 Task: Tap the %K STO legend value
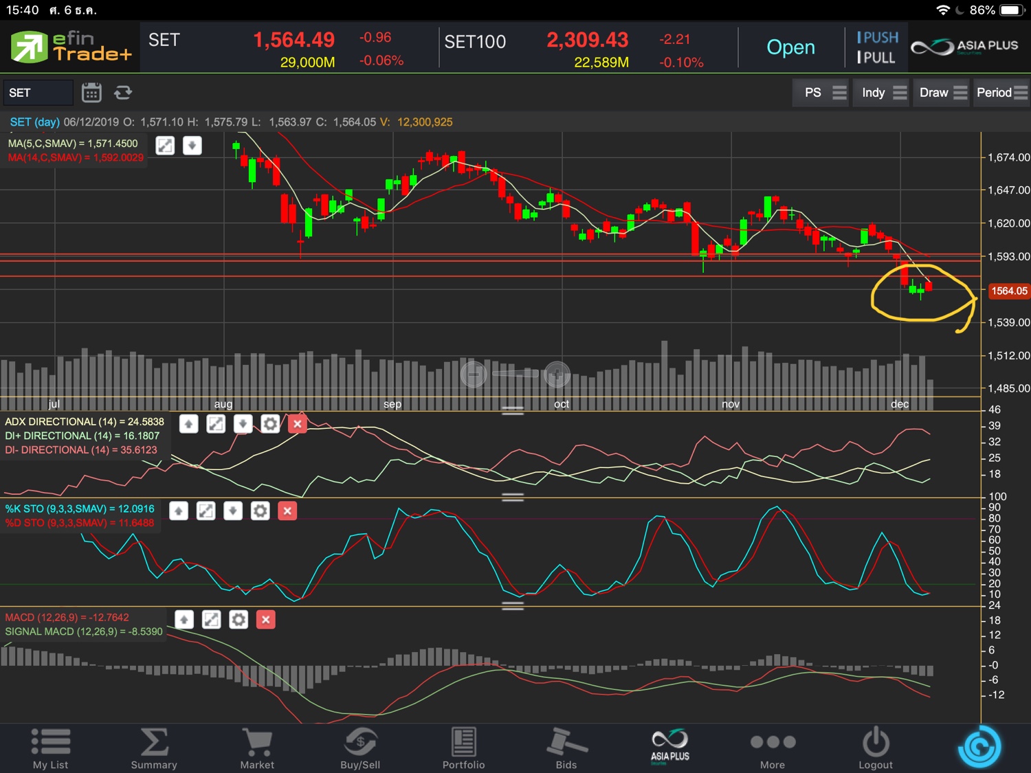click(80, 508)
